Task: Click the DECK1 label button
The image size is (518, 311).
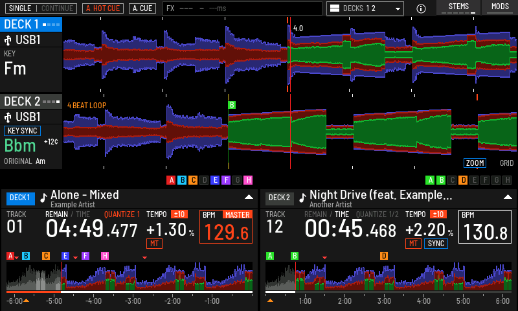Action: coord(20,198)
